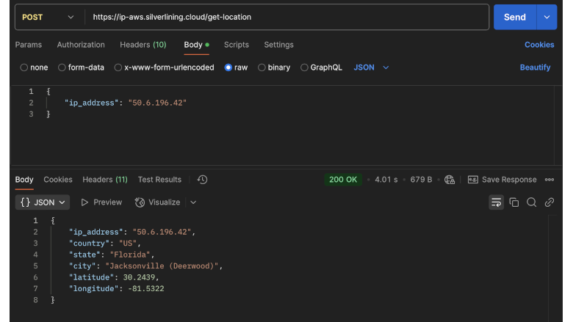This screenshot has height=322, width=573.
Task: Select the binary body option
Action: (x=262, y=67)
